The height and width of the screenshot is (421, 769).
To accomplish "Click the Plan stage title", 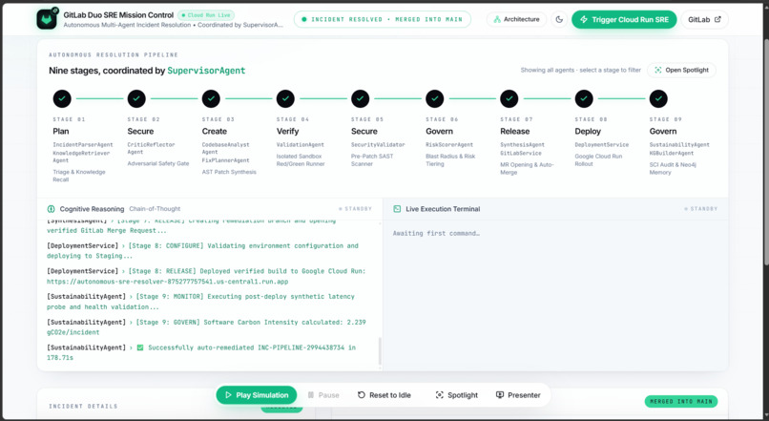I will pyautogui.click(x=61, y=132).
